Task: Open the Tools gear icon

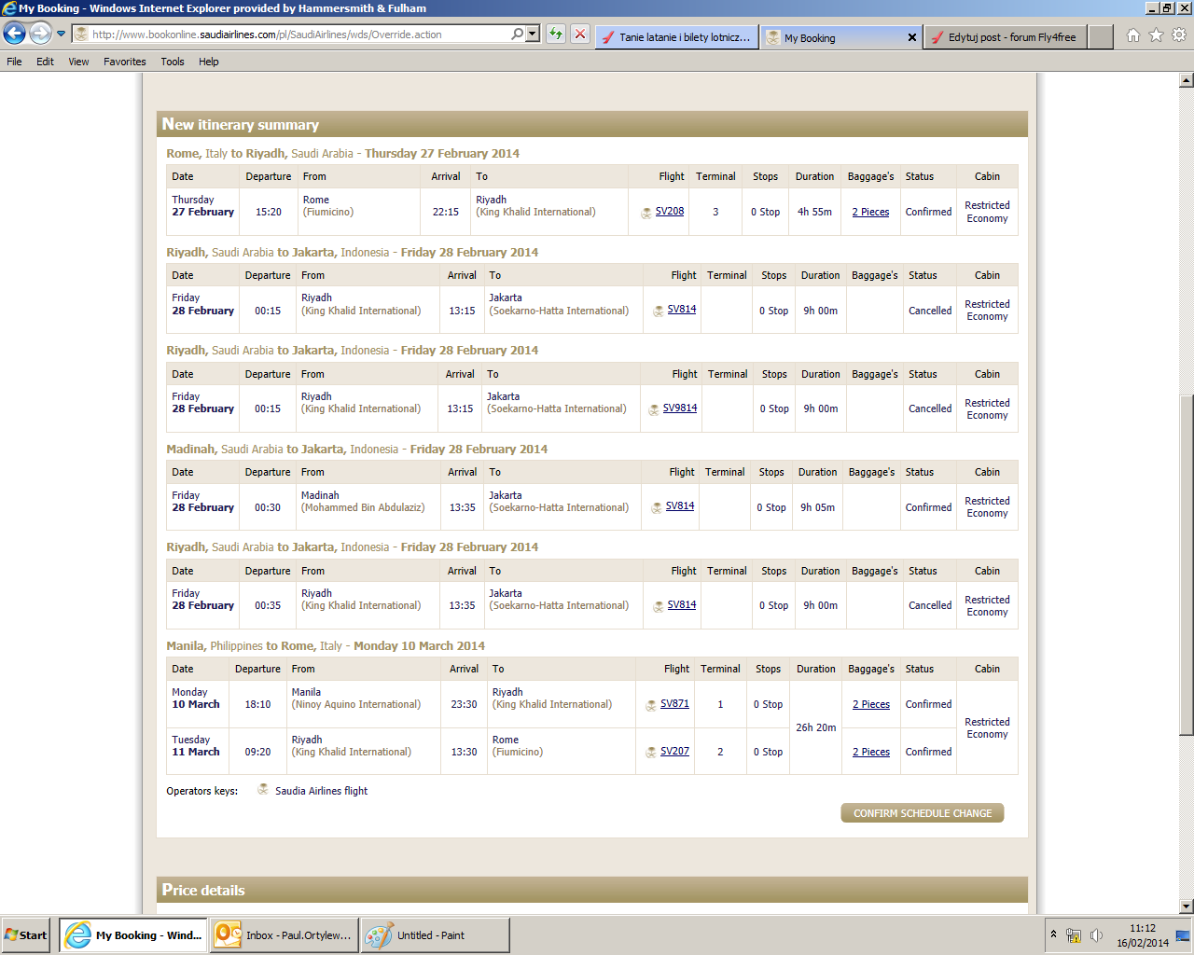Action: coord(1179,35)
